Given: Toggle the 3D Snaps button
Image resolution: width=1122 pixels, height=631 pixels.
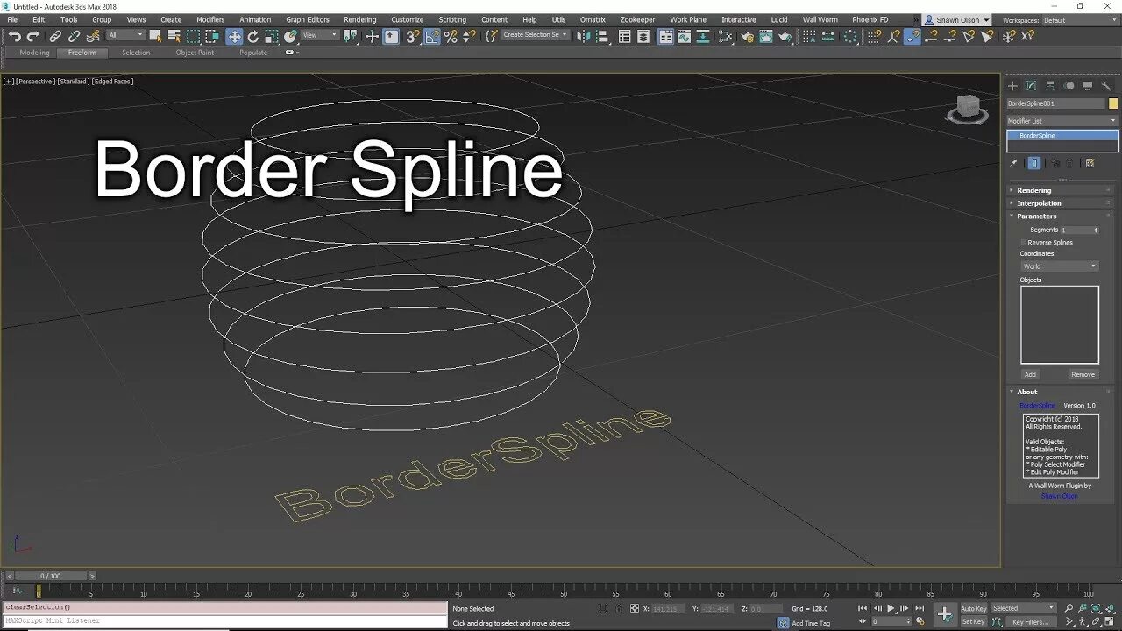Looking at the screenshot, I should click(x=412, y=36).
